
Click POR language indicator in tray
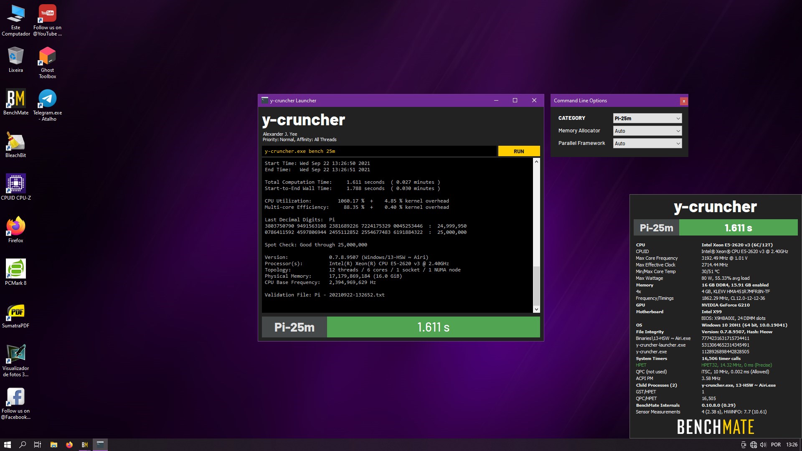point(776,445)
